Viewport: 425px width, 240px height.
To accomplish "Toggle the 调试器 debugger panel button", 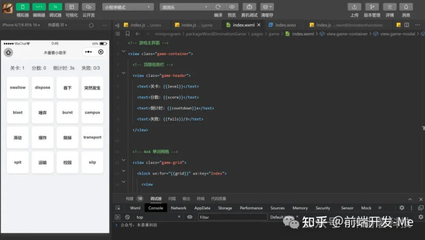I will 55,7.
